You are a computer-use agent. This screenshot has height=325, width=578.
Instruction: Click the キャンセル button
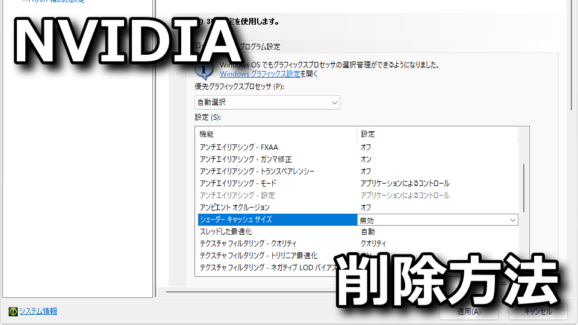coord(538,311)
